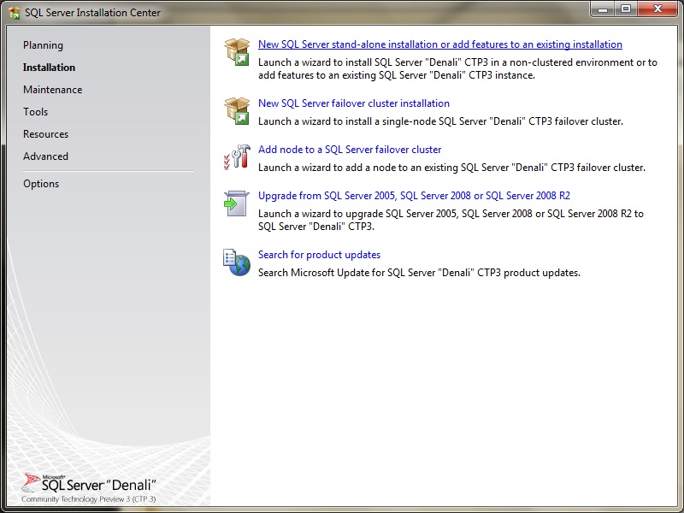
Task: Open New SQL Server stand-alone installation link
Action: 439,44
